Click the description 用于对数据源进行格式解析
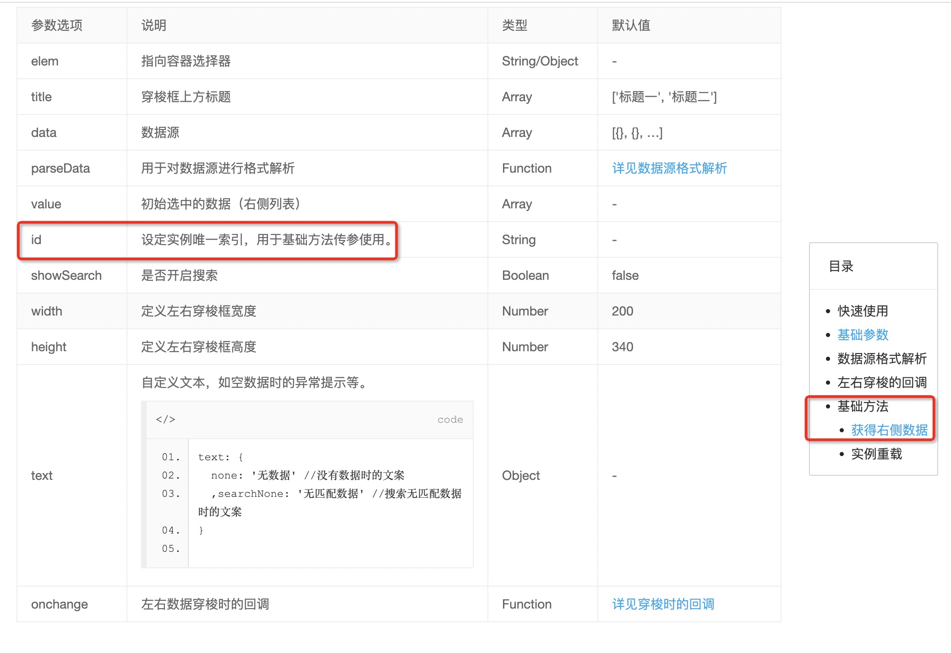 tap(218, 168)
